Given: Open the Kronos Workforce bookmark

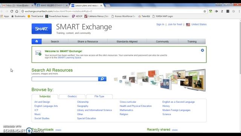Looking at the screenshot, I should (124, 16).
